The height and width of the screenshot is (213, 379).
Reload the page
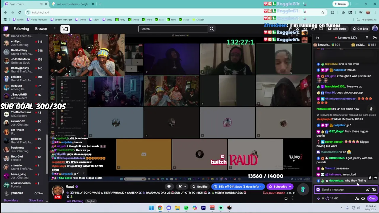20,12
